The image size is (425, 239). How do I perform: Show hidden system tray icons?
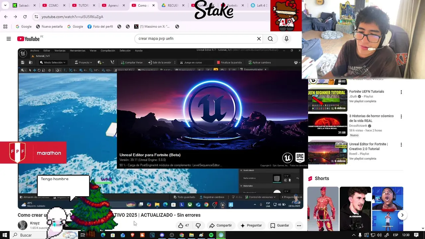(x=354, y=235)
